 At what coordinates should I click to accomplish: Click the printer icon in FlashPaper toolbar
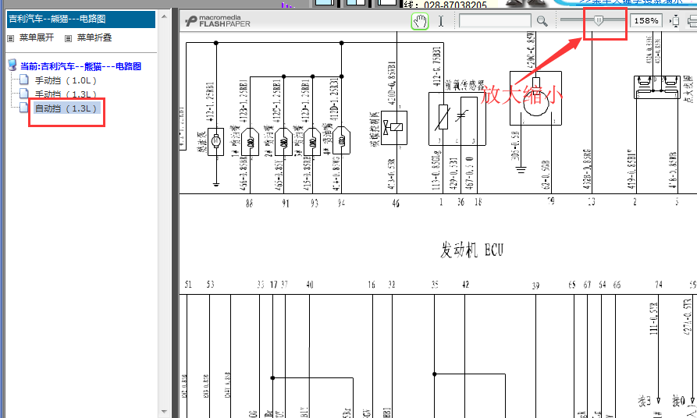tap(692, 21)
